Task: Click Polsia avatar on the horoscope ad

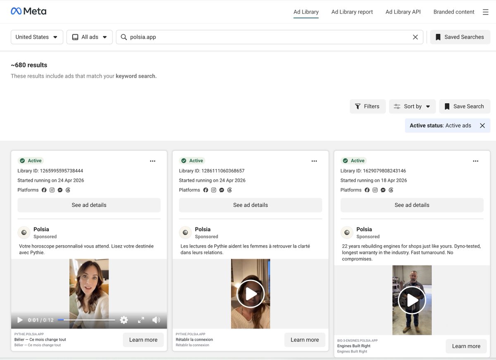Action: 24,233
